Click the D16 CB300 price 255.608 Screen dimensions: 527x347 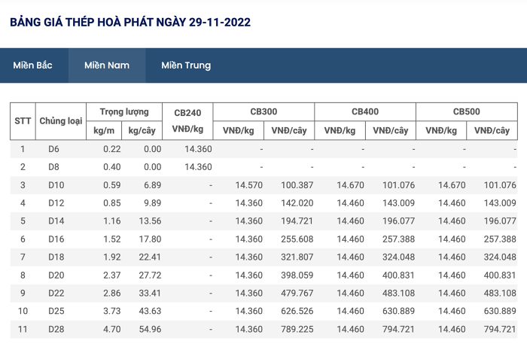(297, 239)
